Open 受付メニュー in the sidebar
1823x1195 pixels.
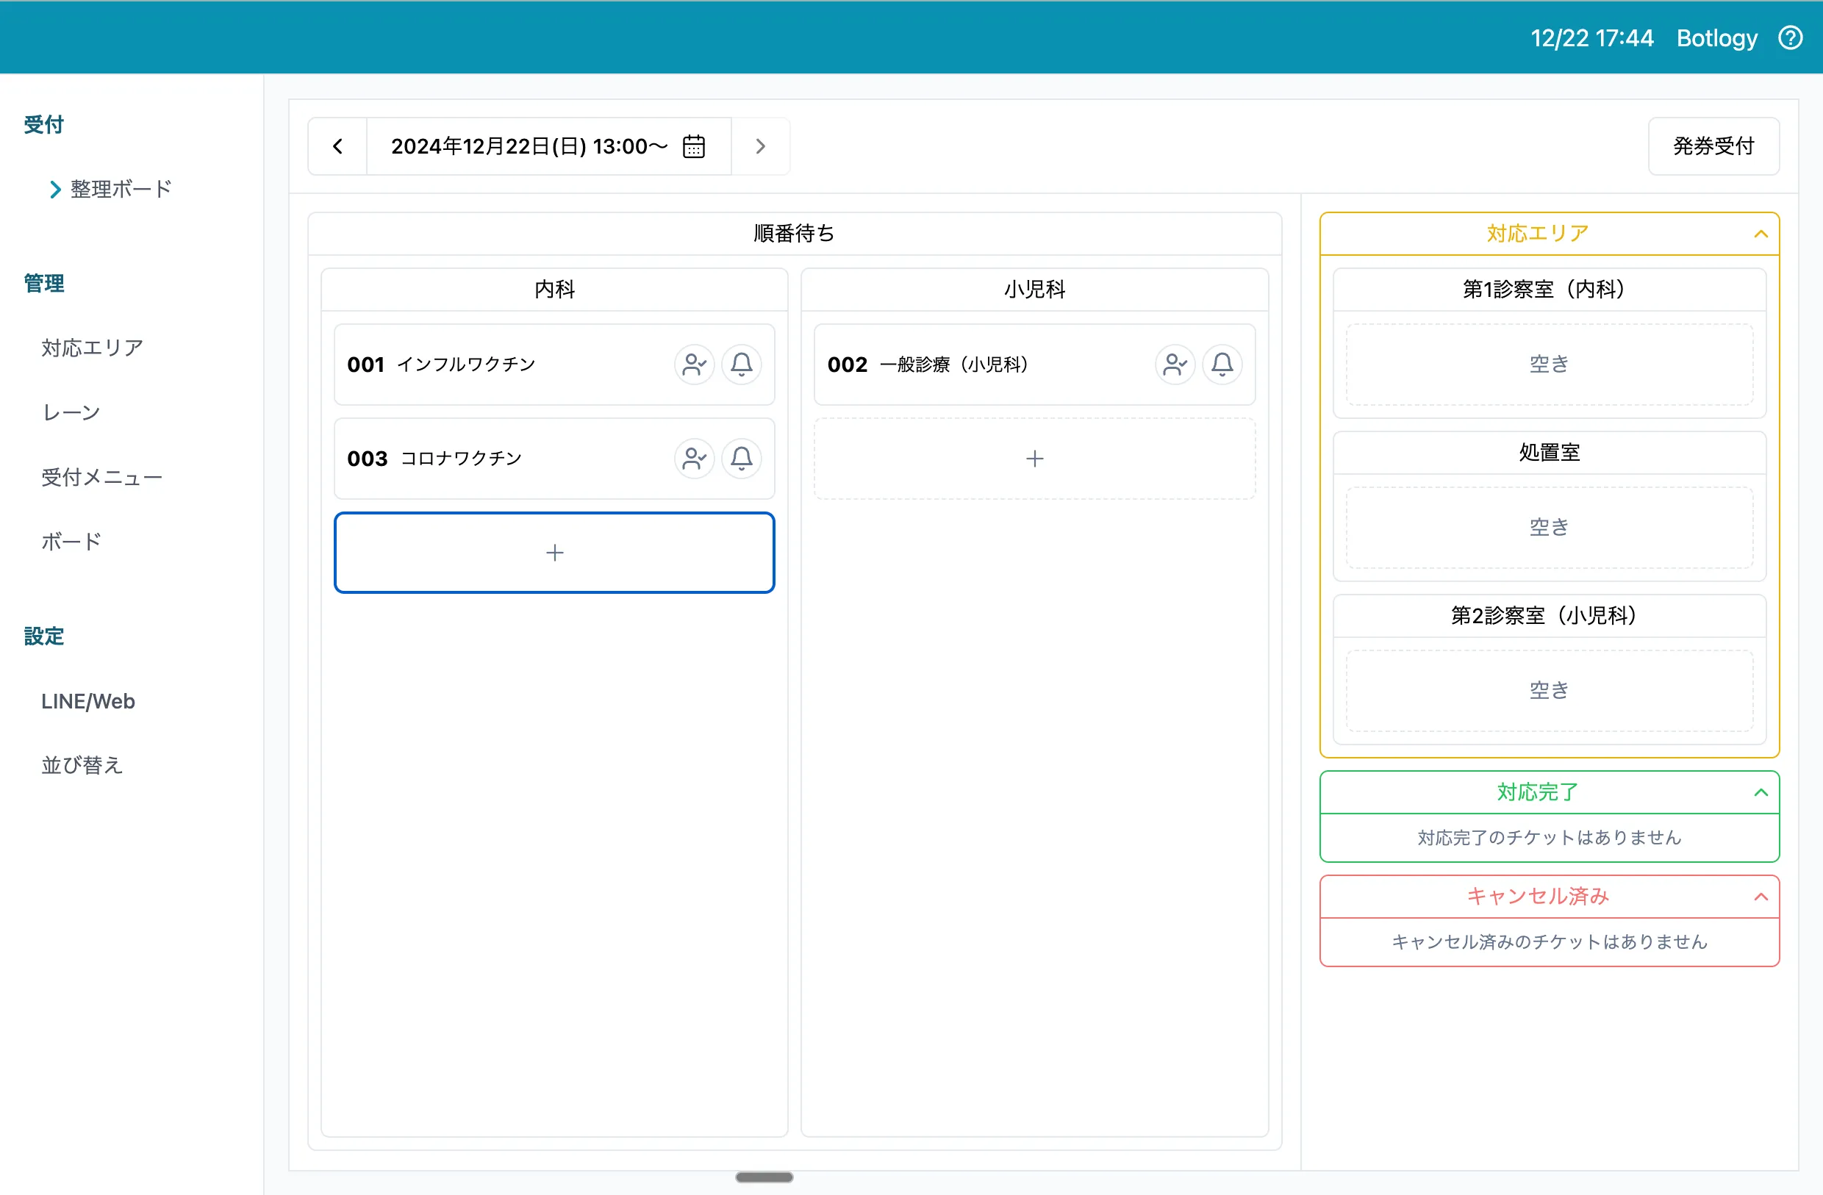pyautogui.click(x=101, y=476)
